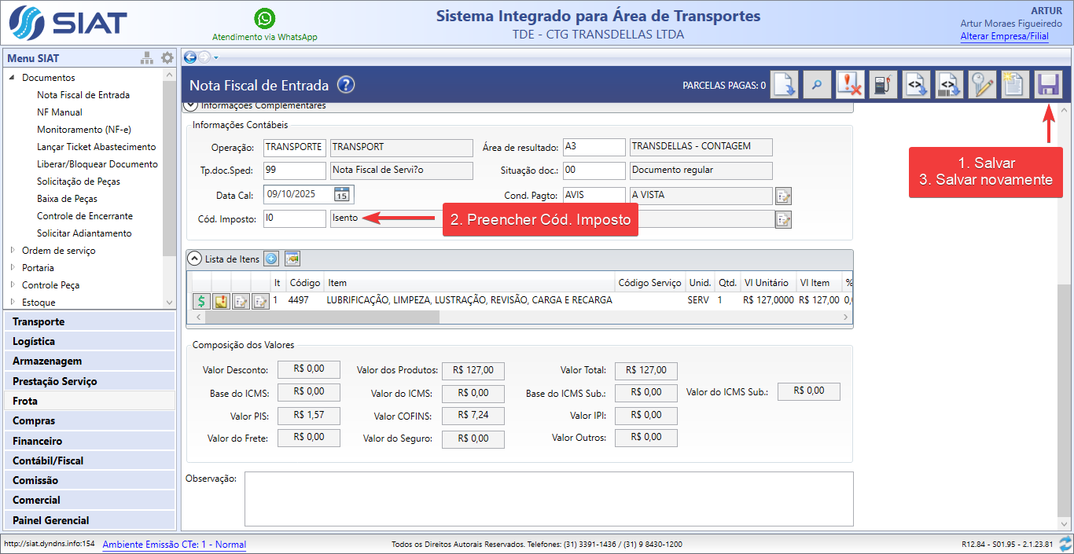Click the Alterar Empresa/Filial link
1074x554 pixels.
tap(1004, 37)
